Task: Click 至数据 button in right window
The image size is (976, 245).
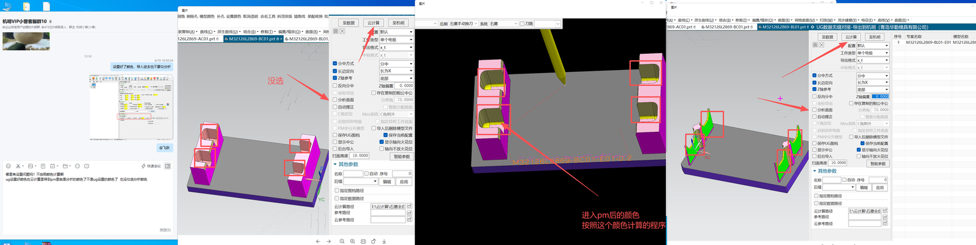Action: pyautogui.click(x=827, y=37)
